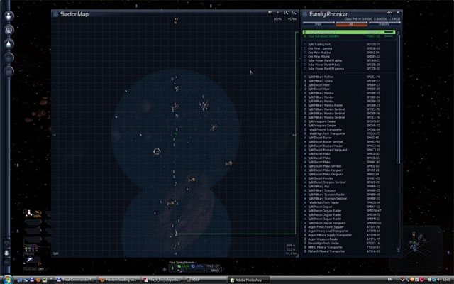Open the Firefox Problem loading page taskbar button
Image resolution: width=454 pixels, height=284 pixels.
pyautogui.click(x=119, y=280)
